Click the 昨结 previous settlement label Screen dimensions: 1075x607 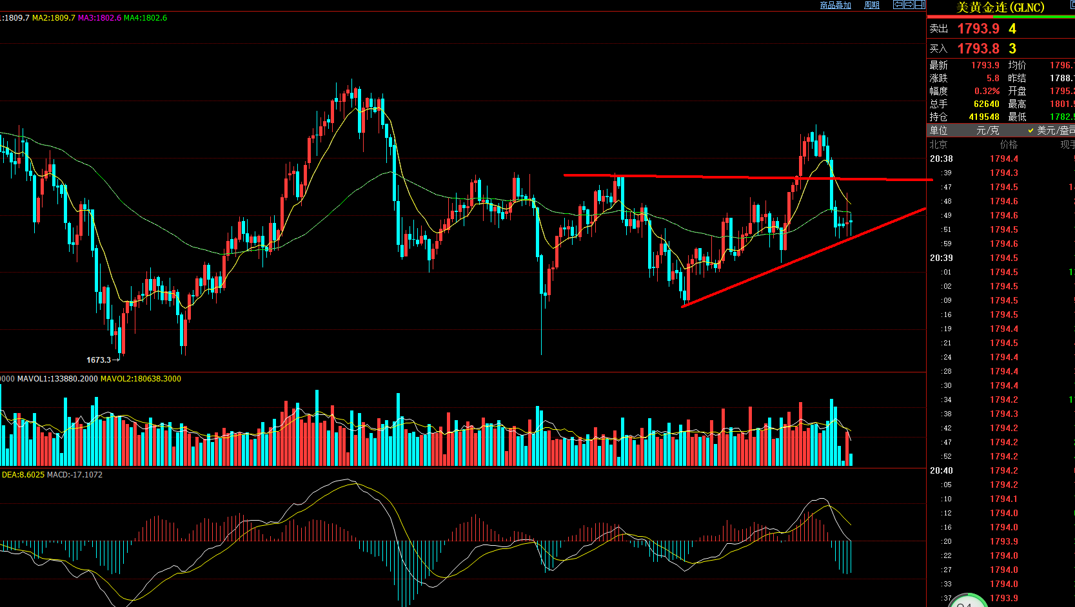click(x=1017, y=78)
